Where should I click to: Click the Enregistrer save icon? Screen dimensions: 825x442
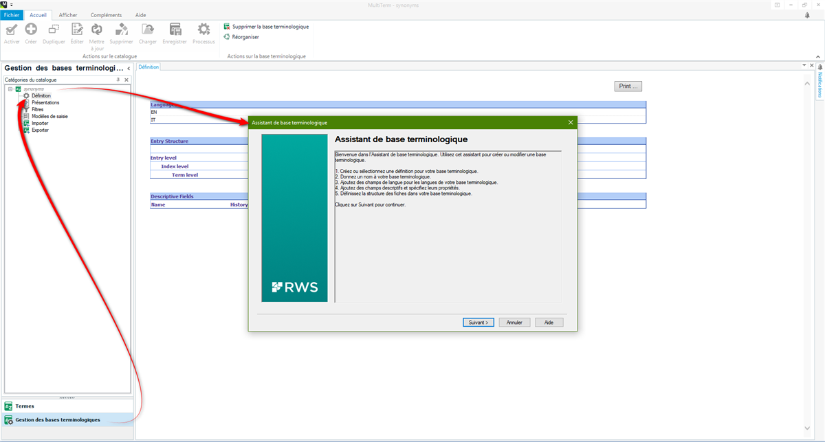coord(175,29)
